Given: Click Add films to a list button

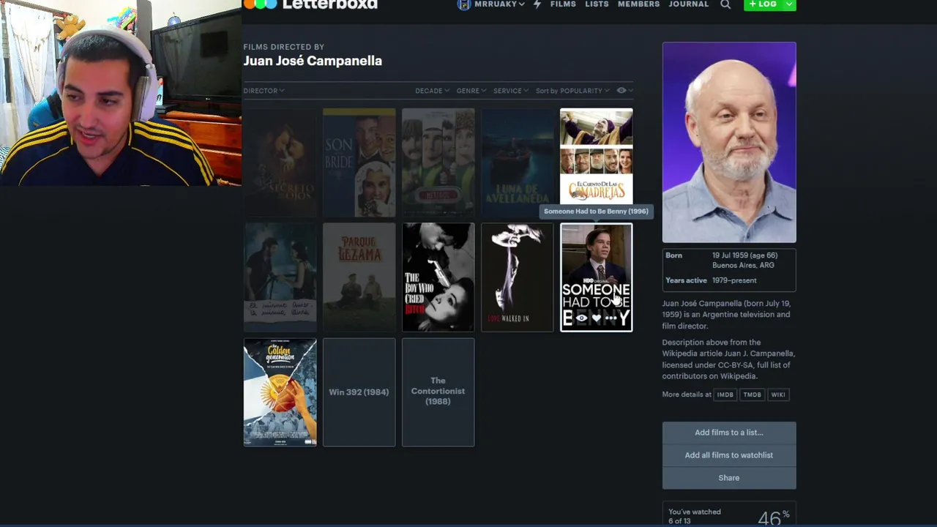Looking at the screenshot, I should pyautogui.click(x=729, y=433).
